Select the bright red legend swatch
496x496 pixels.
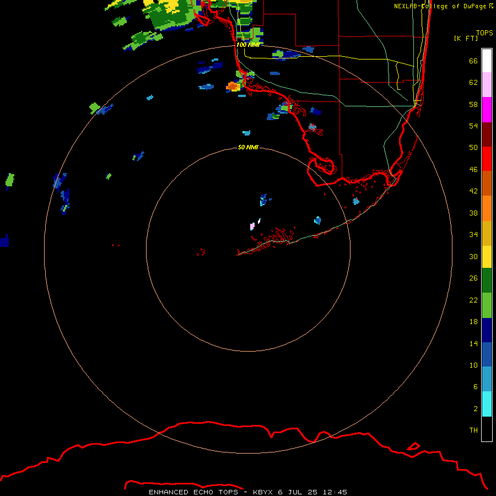click(487, 159)
